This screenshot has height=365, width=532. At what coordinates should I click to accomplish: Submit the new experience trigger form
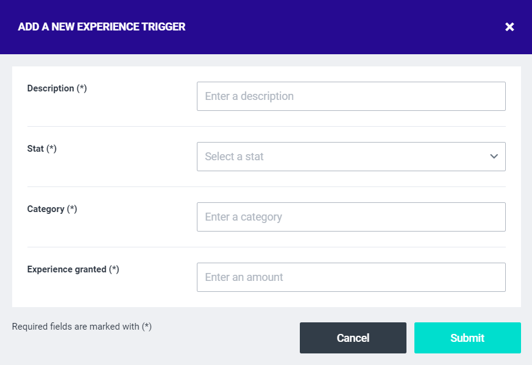point(467,338)
